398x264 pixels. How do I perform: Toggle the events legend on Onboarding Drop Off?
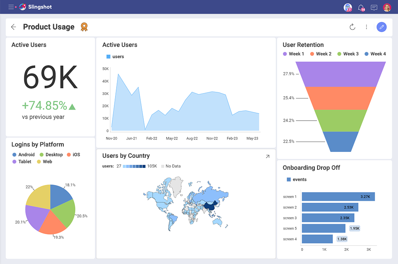pos(296,179)
